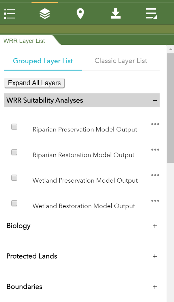Open options for Wetland Restoration Model Output
Screen dimensions: 174x302
[x=155, y=200]
